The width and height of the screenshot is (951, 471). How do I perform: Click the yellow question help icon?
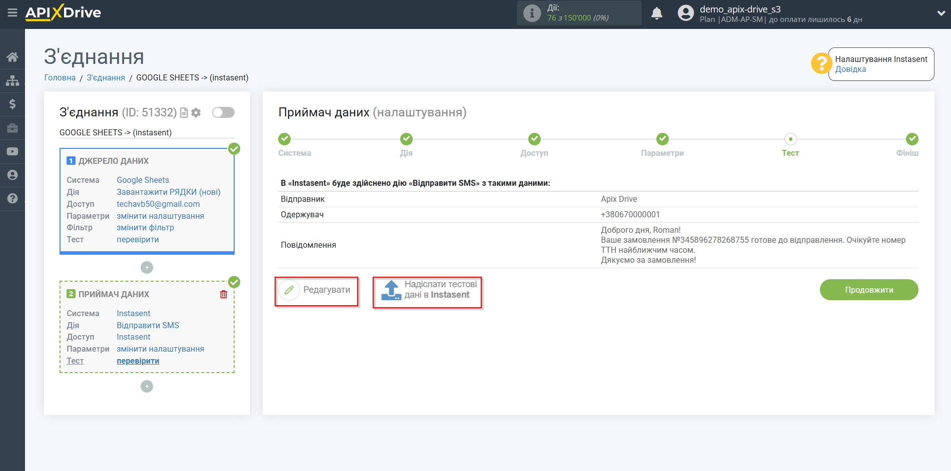(x=821, y=63)
